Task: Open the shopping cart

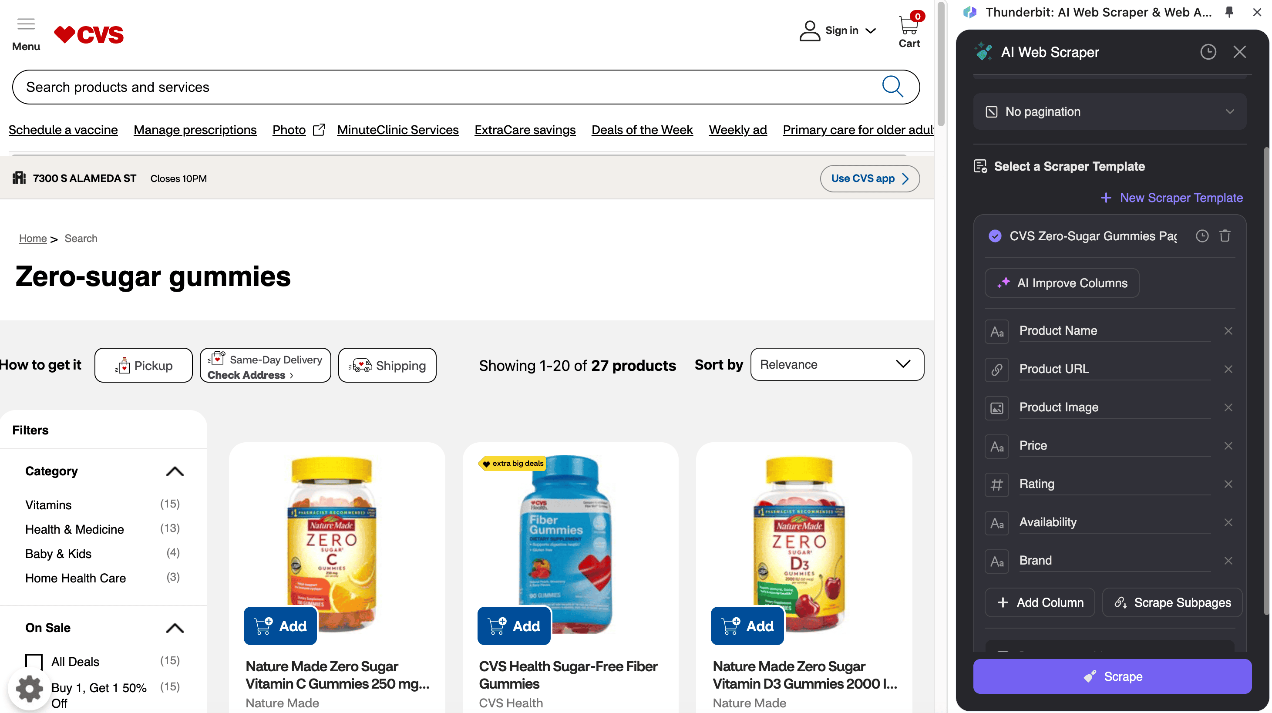Action: 909,30
